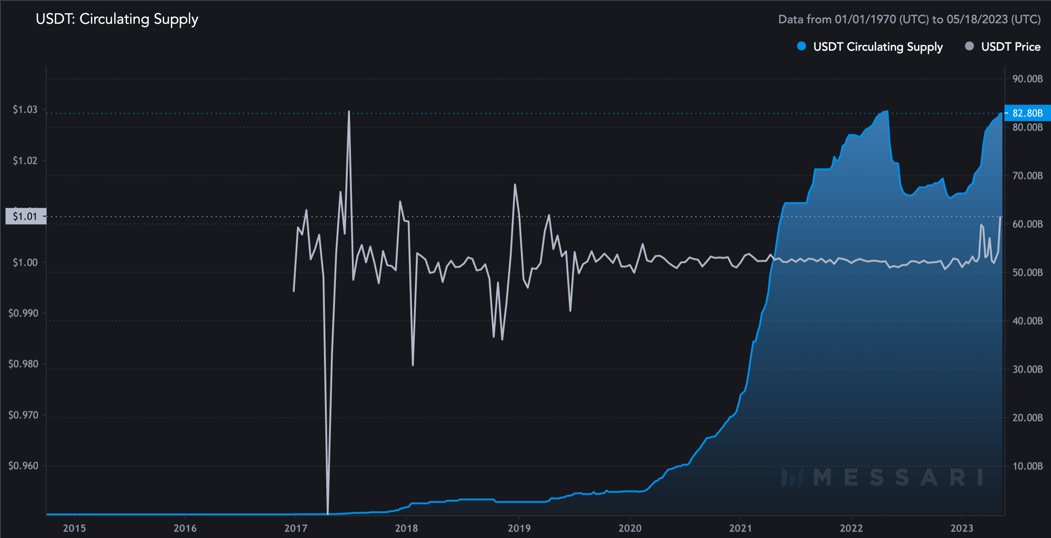
Task: Click the 90.00B label on right axis
Action: point(1027,79)
